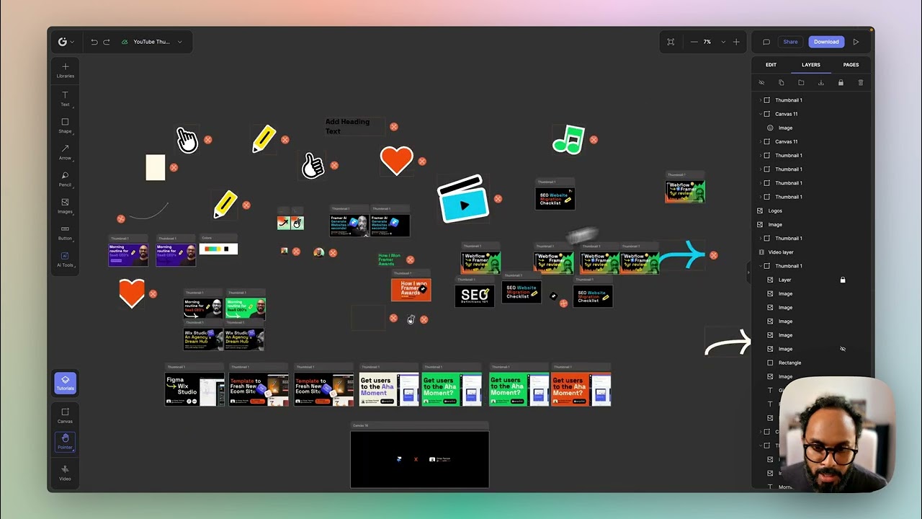Open AI Tools
The height and width of the screenshot is (519, 922).
tap(65, 259)
